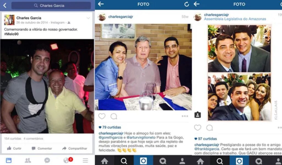Open the Messenger icon in Facebook bar
This screenshot has width=282, height=165.
(x=47, y=160)
